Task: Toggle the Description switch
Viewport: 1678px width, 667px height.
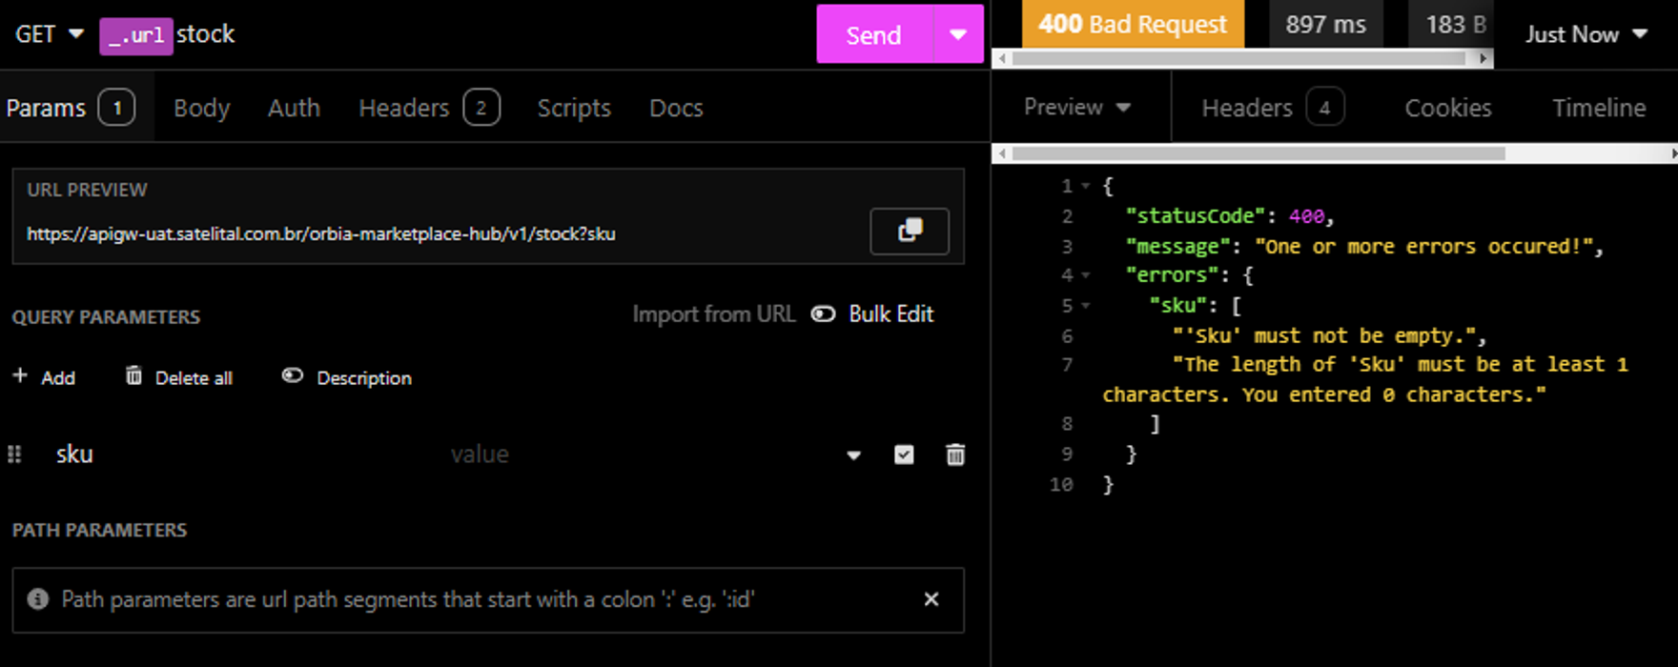Action: click(x=293, y=376)
